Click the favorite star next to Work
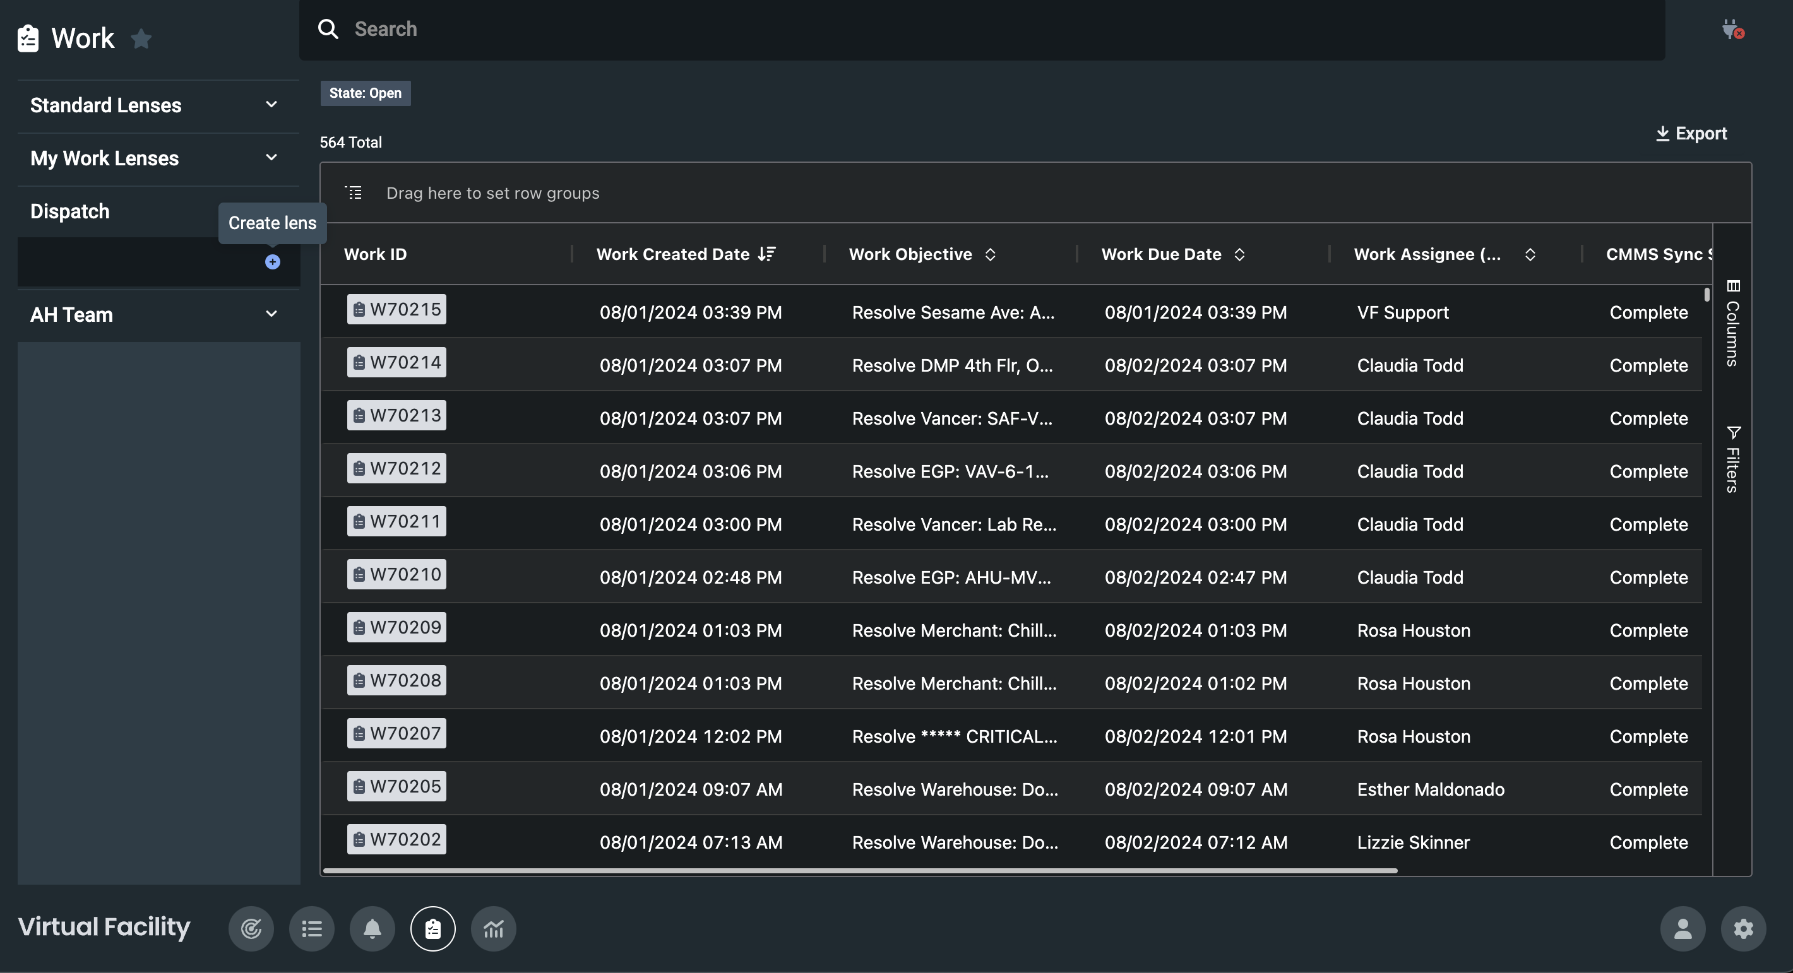 (141, 39)
